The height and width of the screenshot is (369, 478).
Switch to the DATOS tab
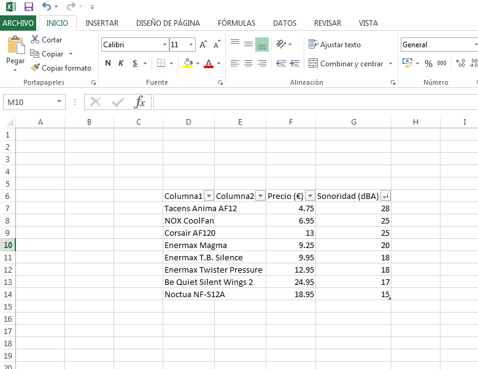[285, 23]
